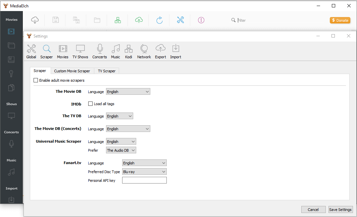This screenshot has height=217, width=357.
Task: Open The TV DB language dropdown
Action: click(119, 116)
